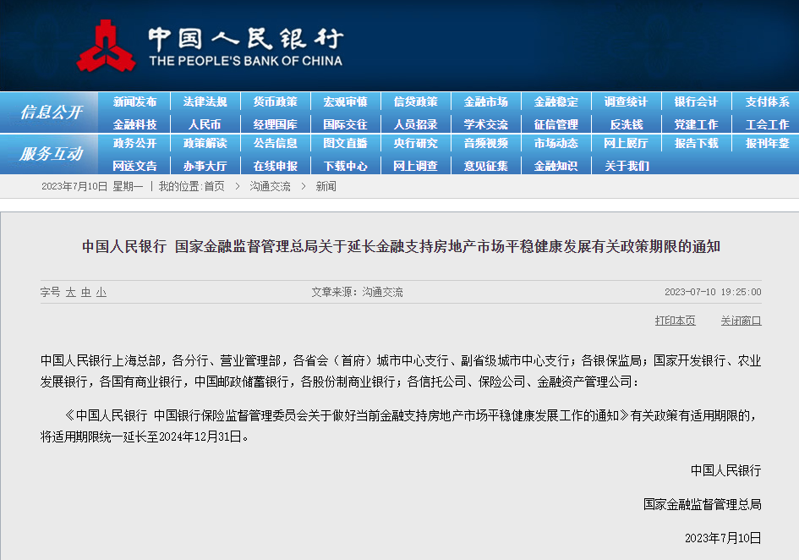Open the 关于我们 page

coord(626,166)
